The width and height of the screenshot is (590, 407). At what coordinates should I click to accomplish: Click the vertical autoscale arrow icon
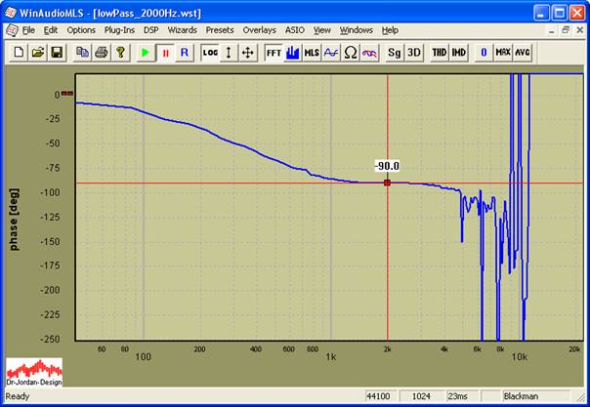tap(229, 53)
